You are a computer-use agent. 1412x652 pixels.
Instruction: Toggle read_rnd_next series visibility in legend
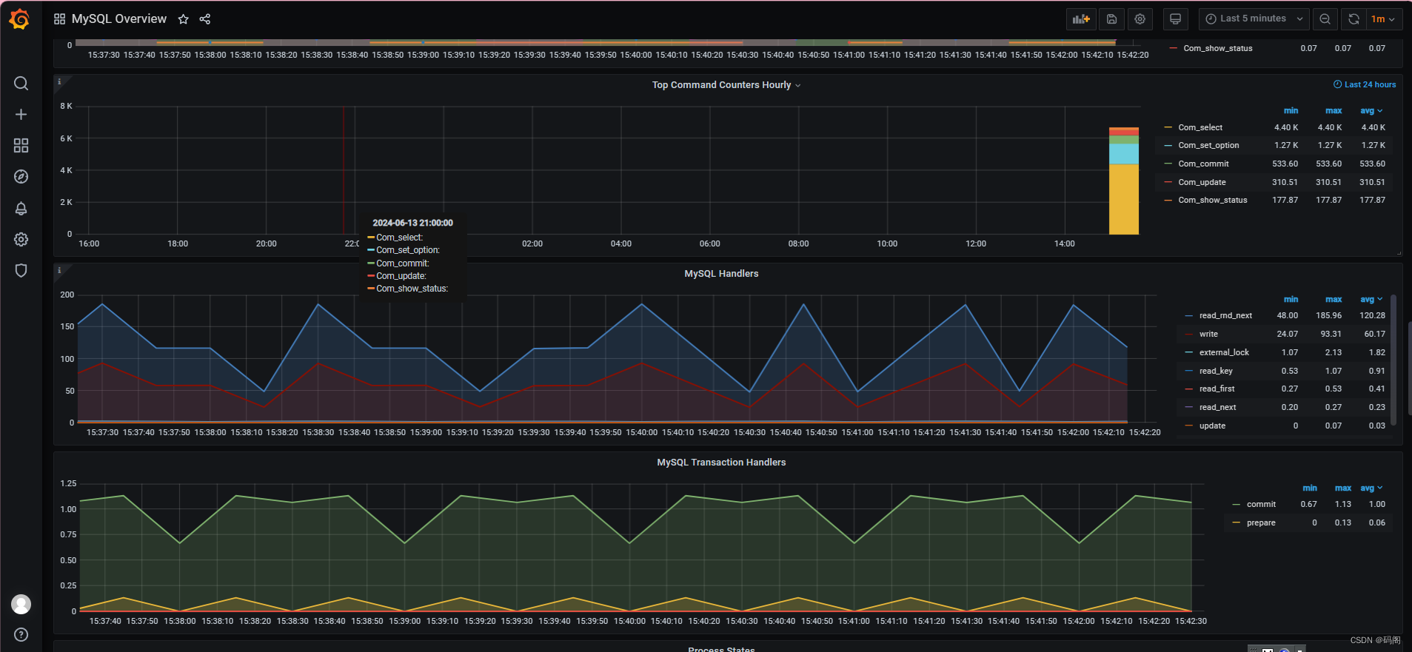(1225, 315)
